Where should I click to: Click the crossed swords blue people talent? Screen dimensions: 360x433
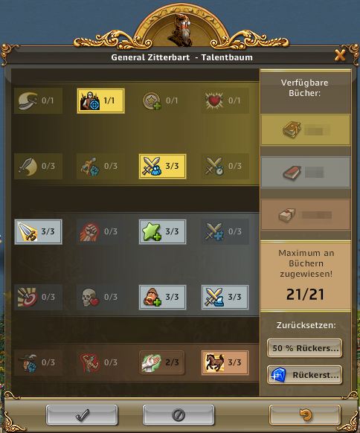pos(163,166)
